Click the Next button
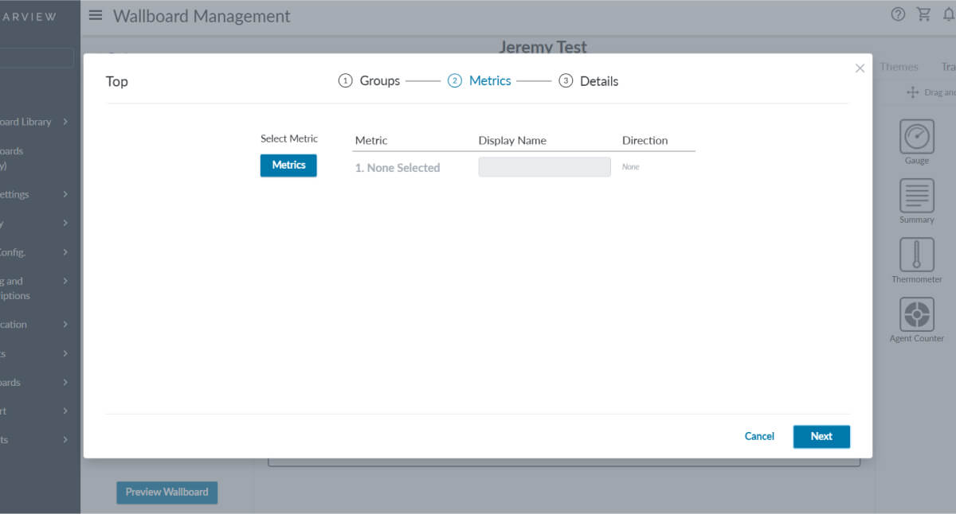Image resolution: width=956 pixels, height=514 pixels. pyautogui.click(x=821, y=437)
